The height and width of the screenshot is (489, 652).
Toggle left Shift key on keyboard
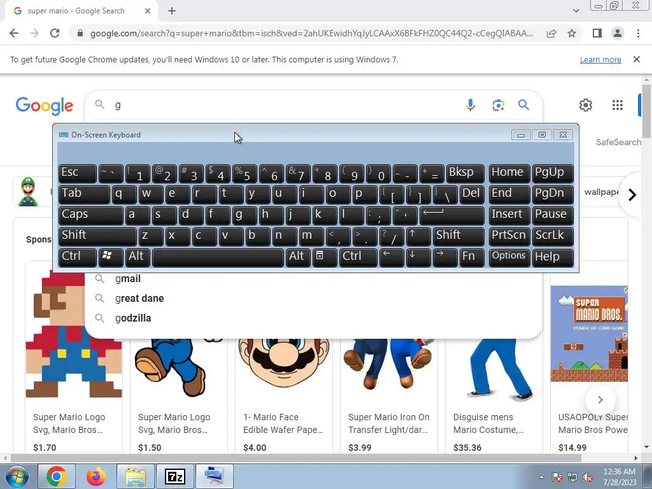click(x=97, y=237)
